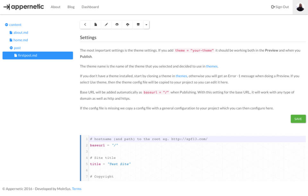Collapse the post folder

pyautogui.click(x=11, y=48)
